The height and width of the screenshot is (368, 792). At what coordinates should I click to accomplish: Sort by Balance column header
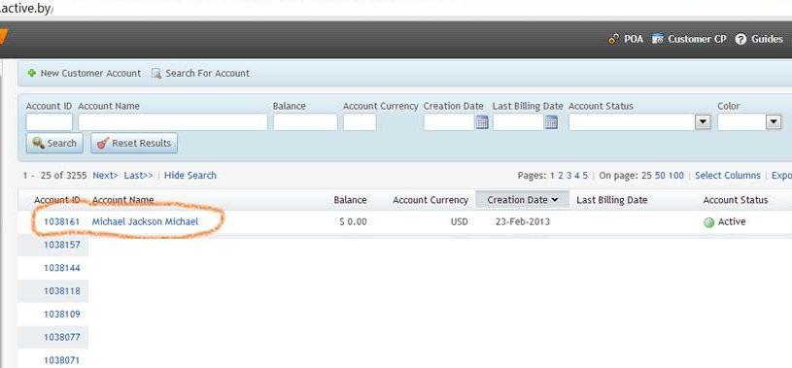coord(350,200)
